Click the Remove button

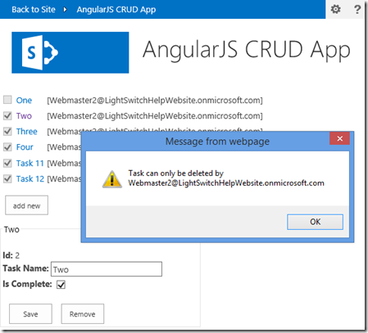tap(83, 314)
